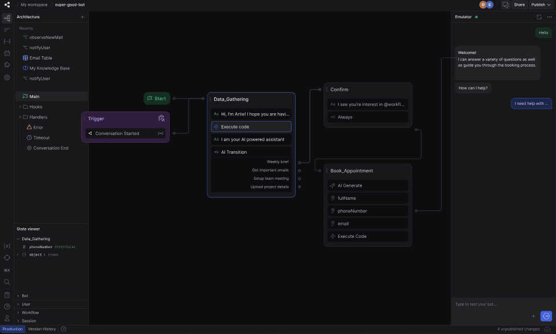Open search with the magnifier icon

coord(7,282)
